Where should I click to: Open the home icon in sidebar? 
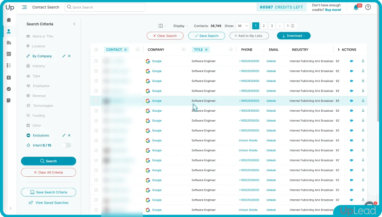pos(9,20)
